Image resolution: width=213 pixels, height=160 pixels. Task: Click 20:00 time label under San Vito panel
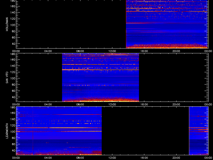click(176, 105)
